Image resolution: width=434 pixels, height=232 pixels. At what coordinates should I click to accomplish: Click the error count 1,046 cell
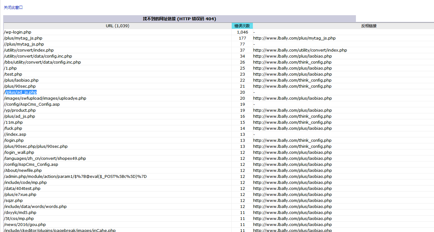tap(242, 32)
